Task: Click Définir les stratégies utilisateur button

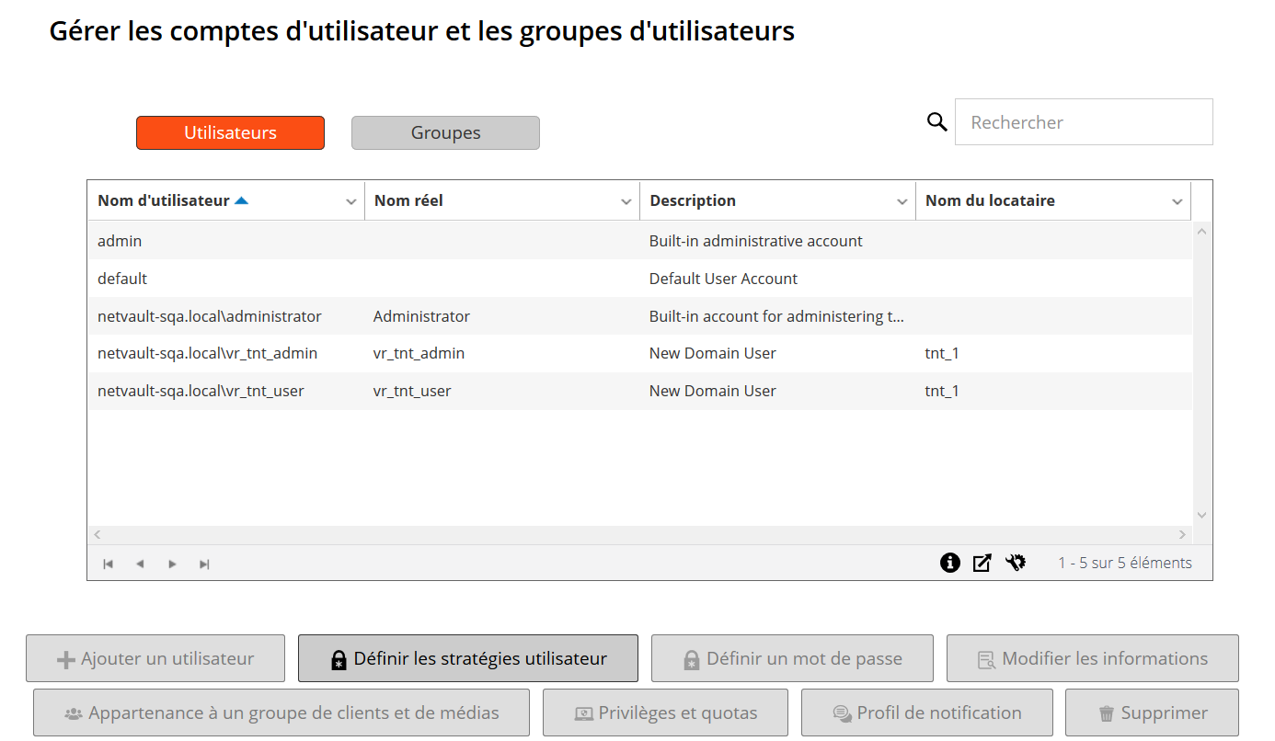Action: (x=467, y=658)
